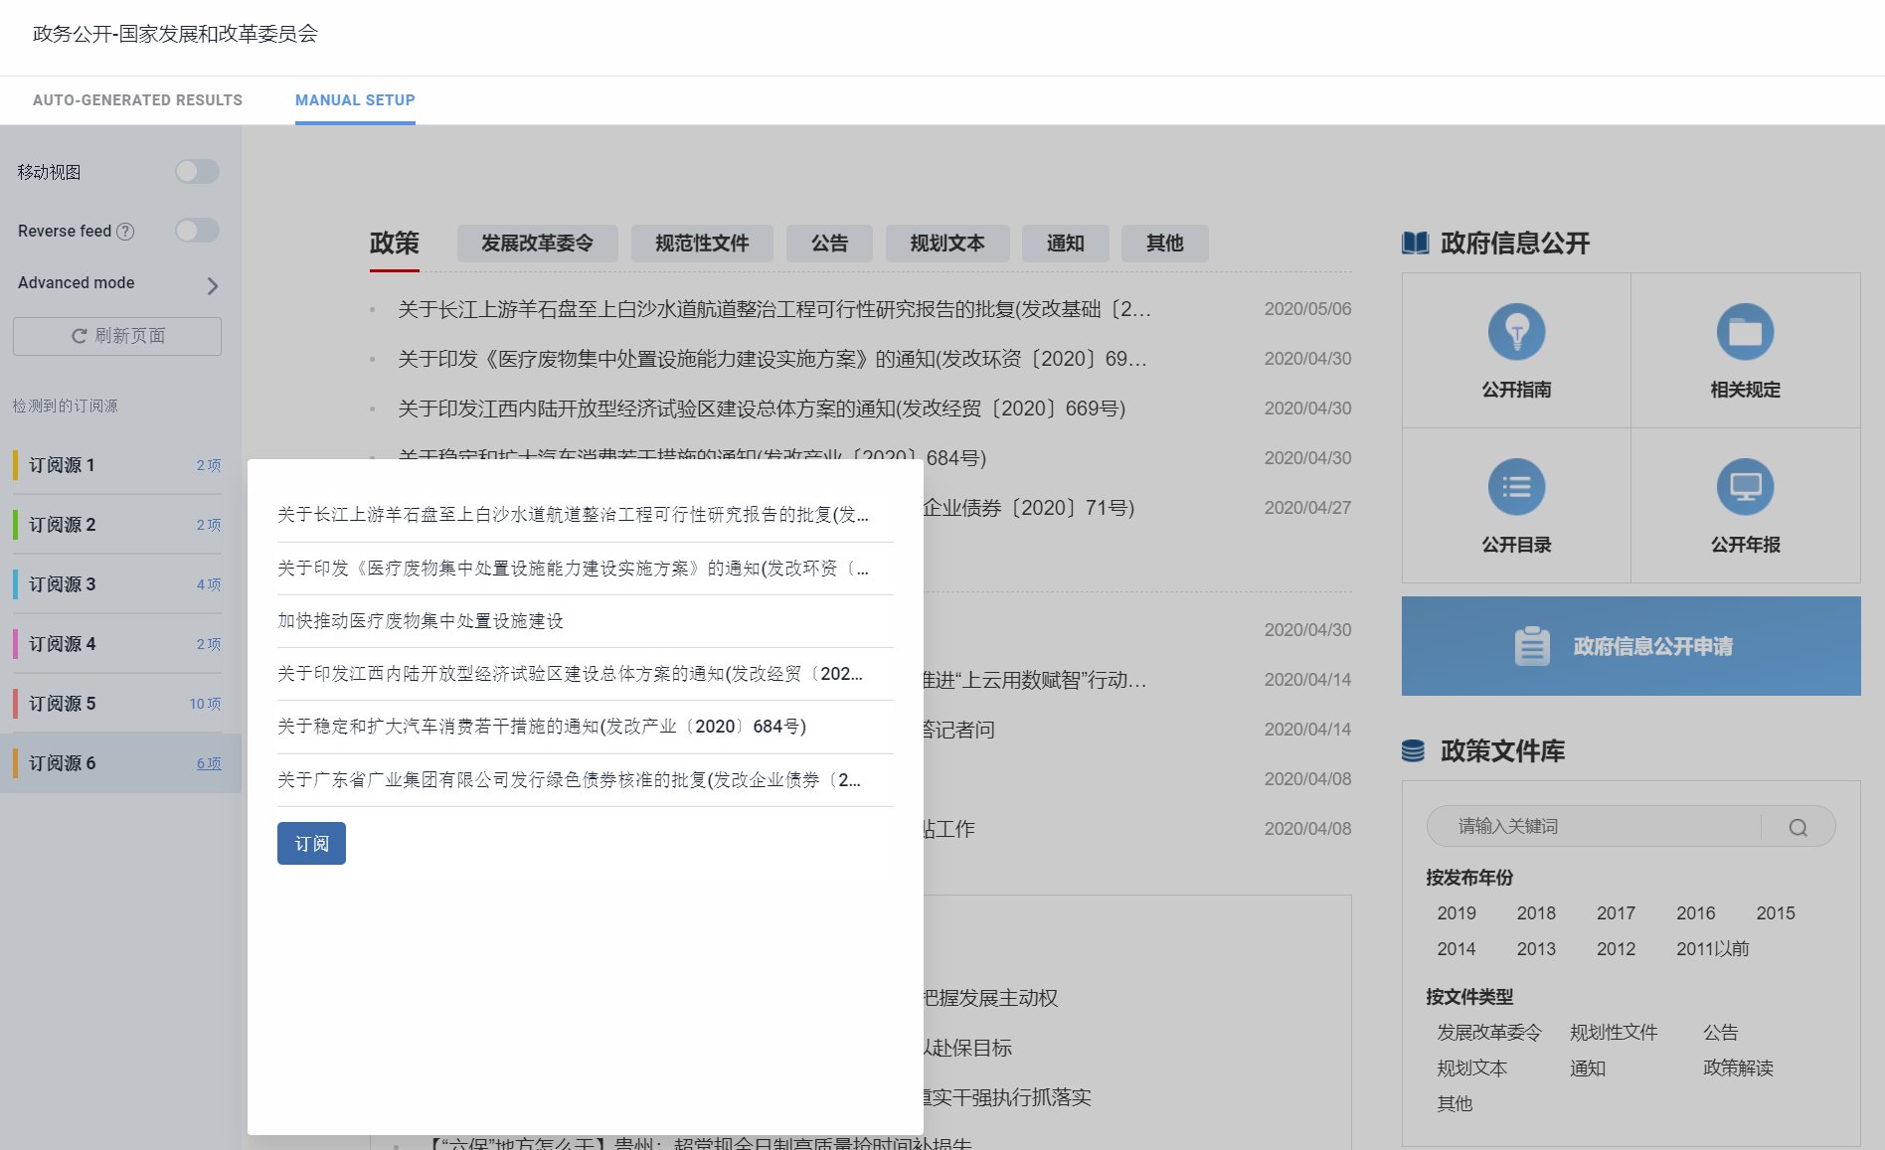Open policy article about 江西内陆开放型 dated 2020/04/30
The height and width of the screenshot is (1150, 1885).
point(762,409)
